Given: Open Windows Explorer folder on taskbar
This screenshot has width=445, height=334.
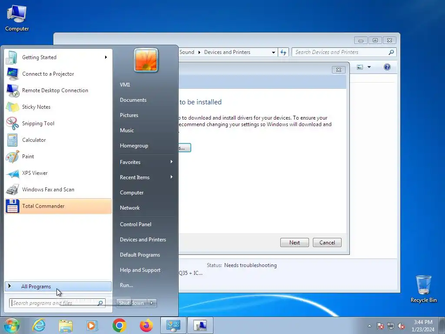Looking at the screenshot, I should click(x=66, y=325).
